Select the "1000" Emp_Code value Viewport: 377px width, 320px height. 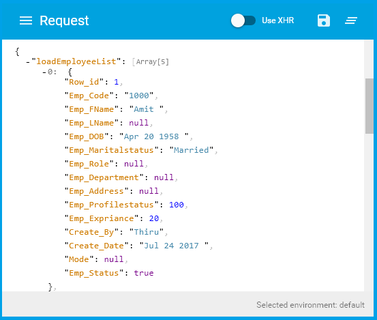click(x=139, y=96)
